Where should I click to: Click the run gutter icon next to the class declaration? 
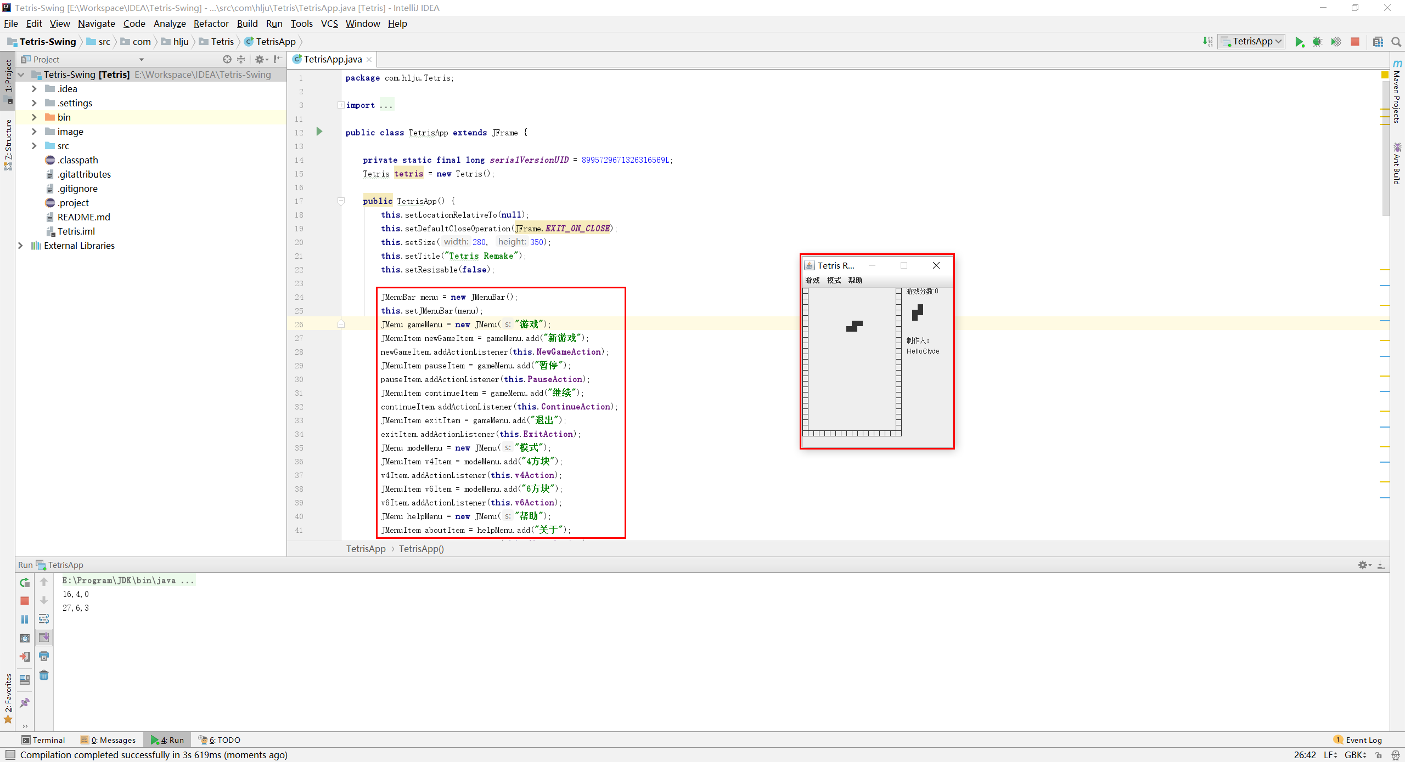click(319, 132)
